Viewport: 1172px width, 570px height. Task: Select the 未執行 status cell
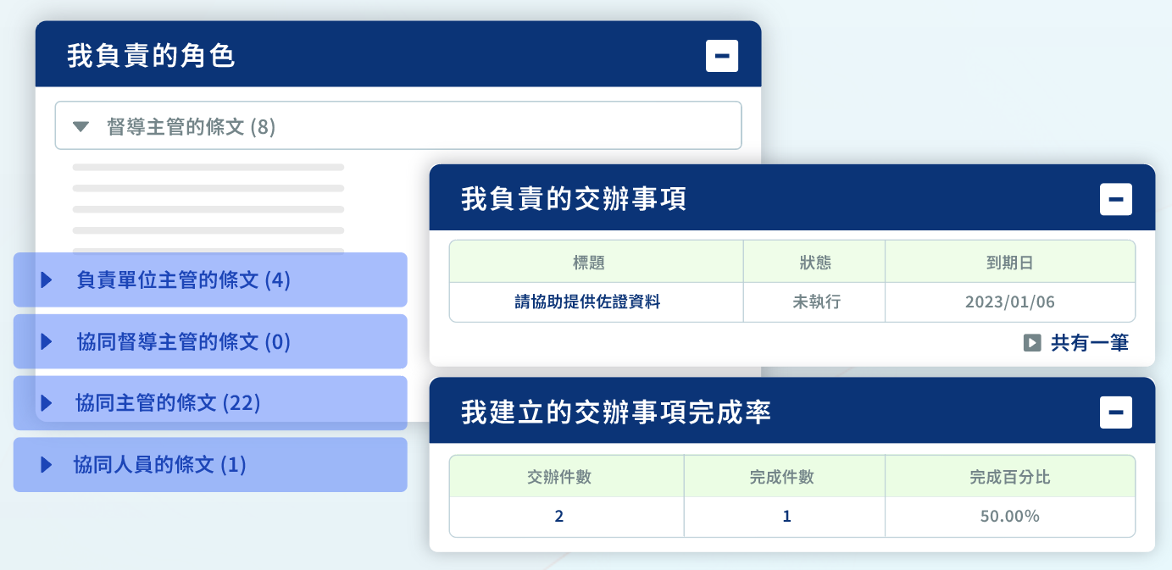tap(814, 302)
